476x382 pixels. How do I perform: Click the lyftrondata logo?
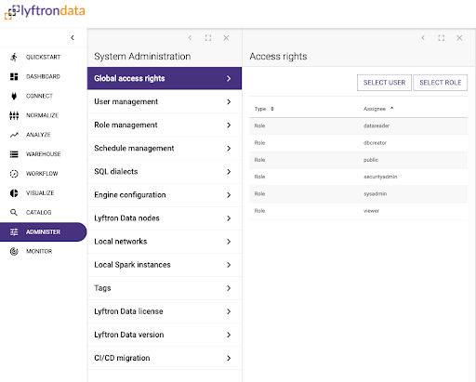coord(45,12)
